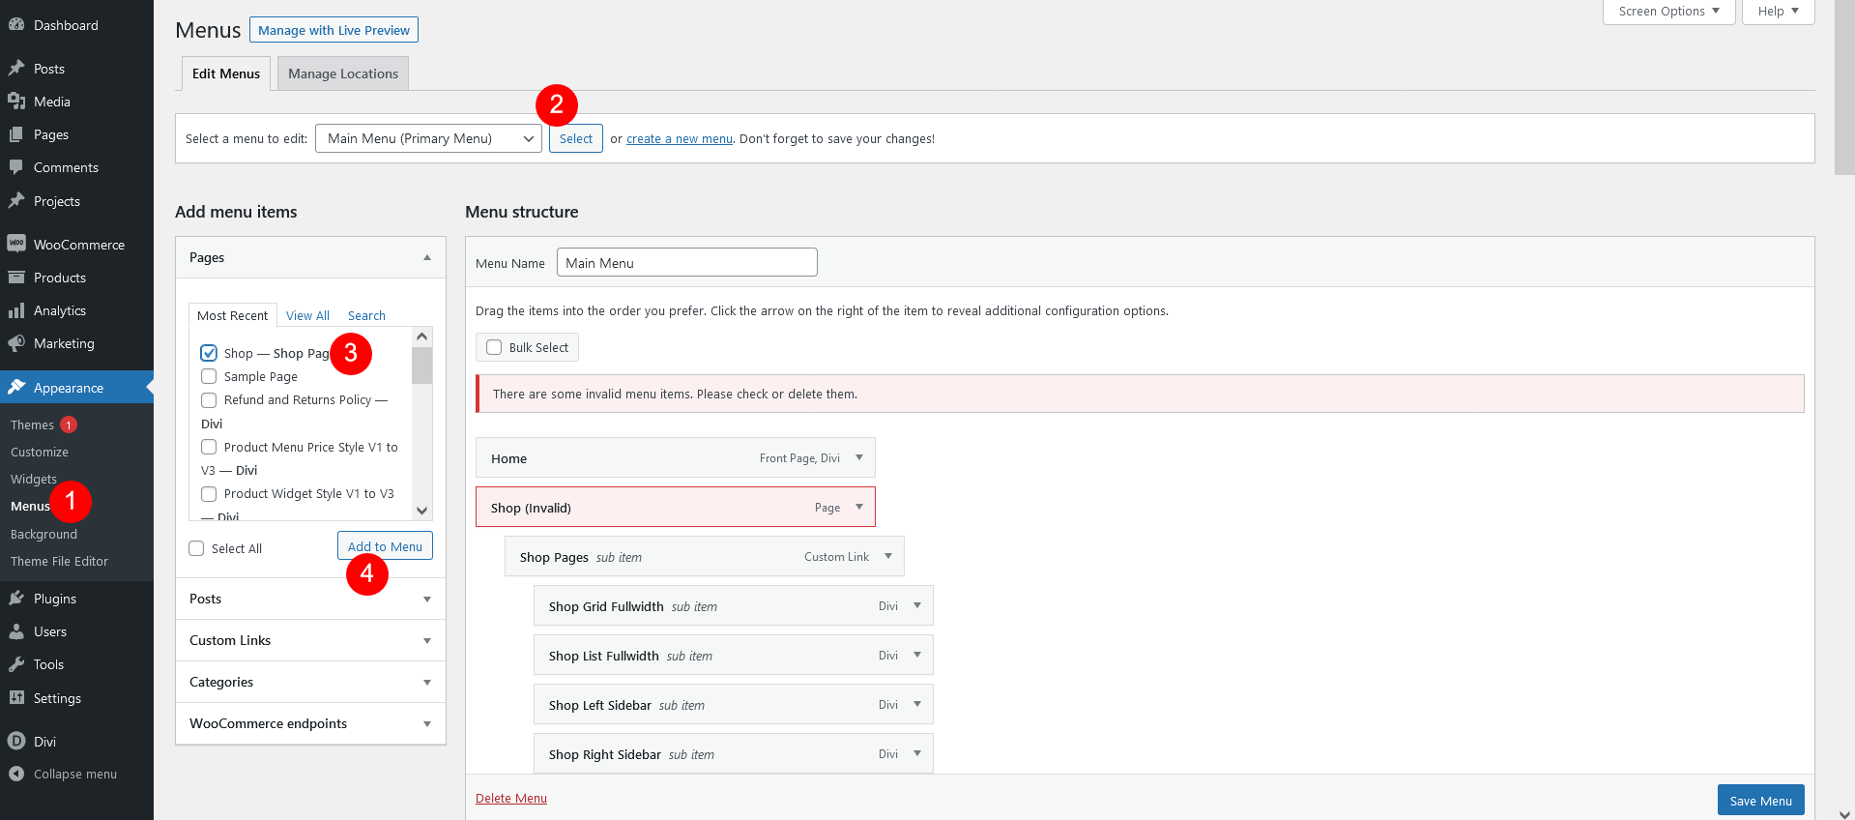Viewport: 1855px width, 820px height.
Task: Expand Shop Pages sub item arrow
Action: (x=888, y=556)
